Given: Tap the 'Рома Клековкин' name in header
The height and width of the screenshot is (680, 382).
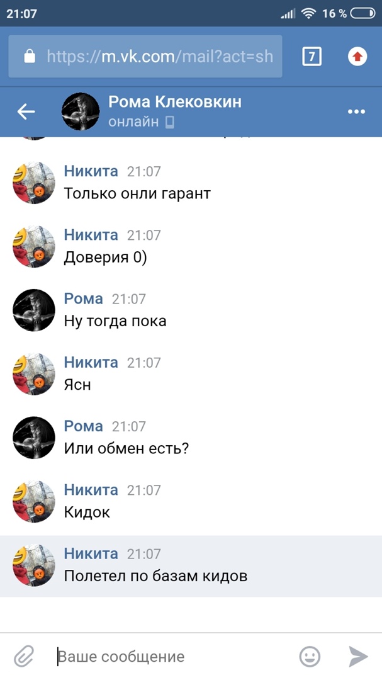Looking at the screenshot, I should [x=175, y=102].
